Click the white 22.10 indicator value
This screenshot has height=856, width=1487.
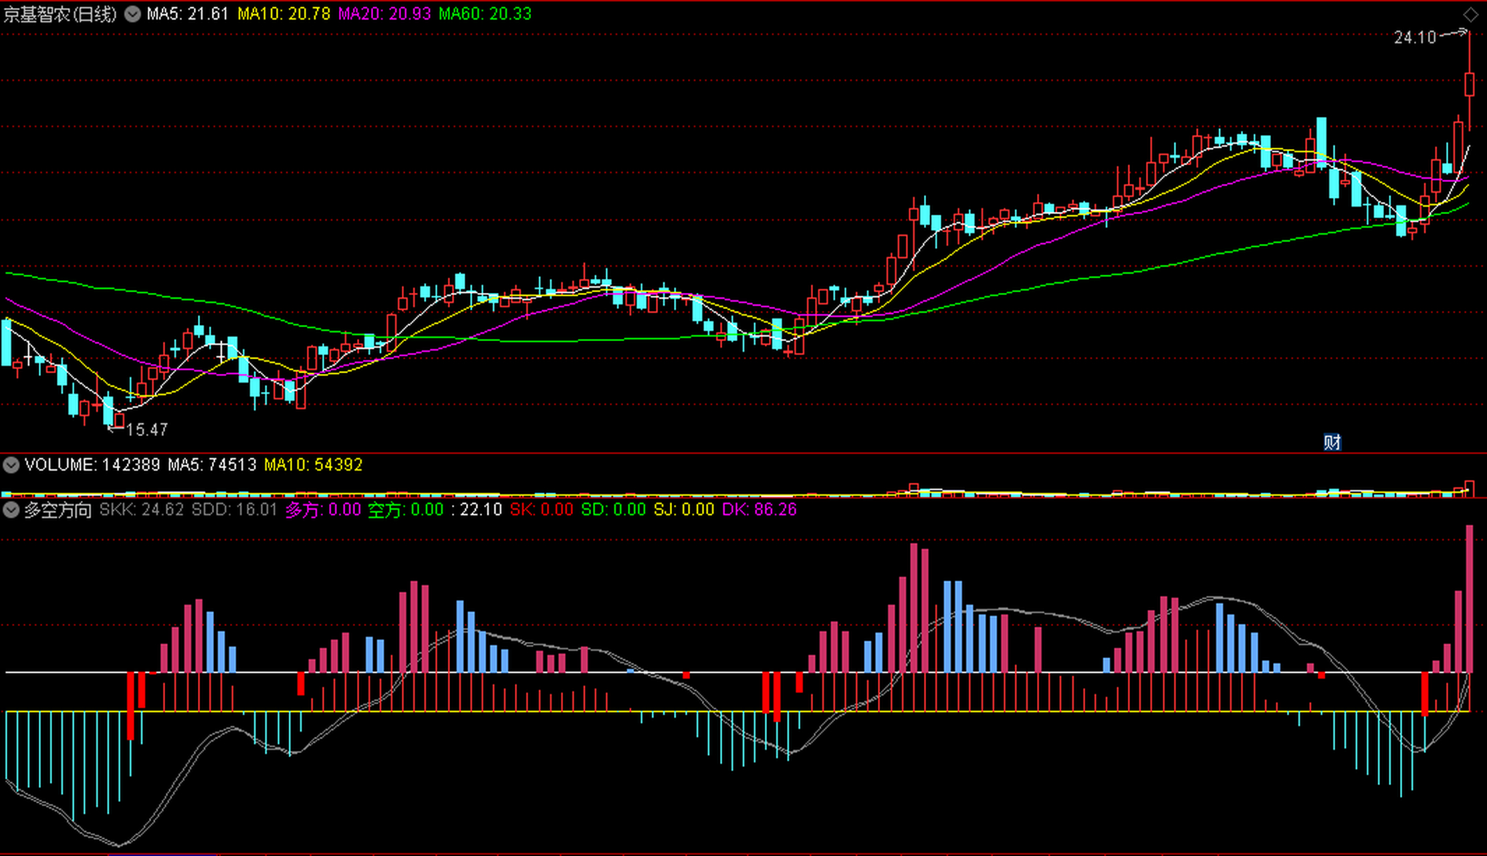click(481, 510)
